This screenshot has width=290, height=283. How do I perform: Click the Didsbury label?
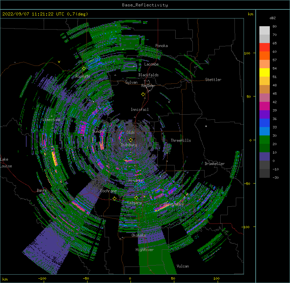click(129, 145)
